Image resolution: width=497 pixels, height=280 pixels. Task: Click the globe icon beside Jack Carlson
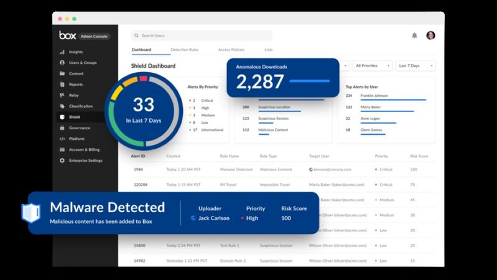tap(193, 218)
